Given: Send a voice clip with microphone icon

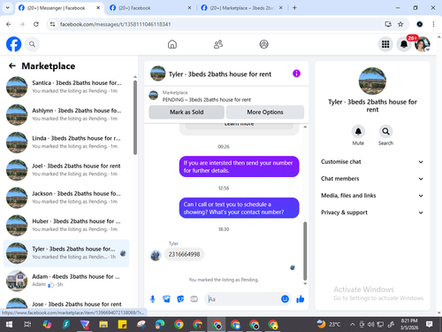Looking at the screenshot, I should tap(153, 299).
